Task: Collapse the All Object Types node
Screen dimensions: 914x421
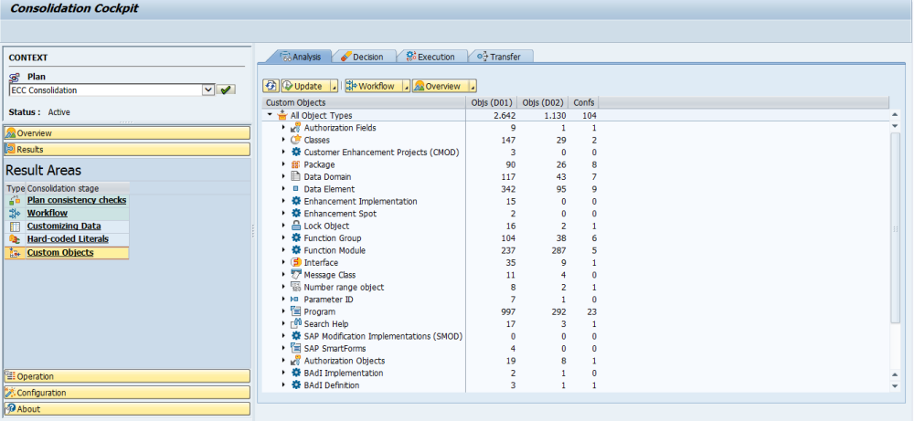Action: coord(270,115)
